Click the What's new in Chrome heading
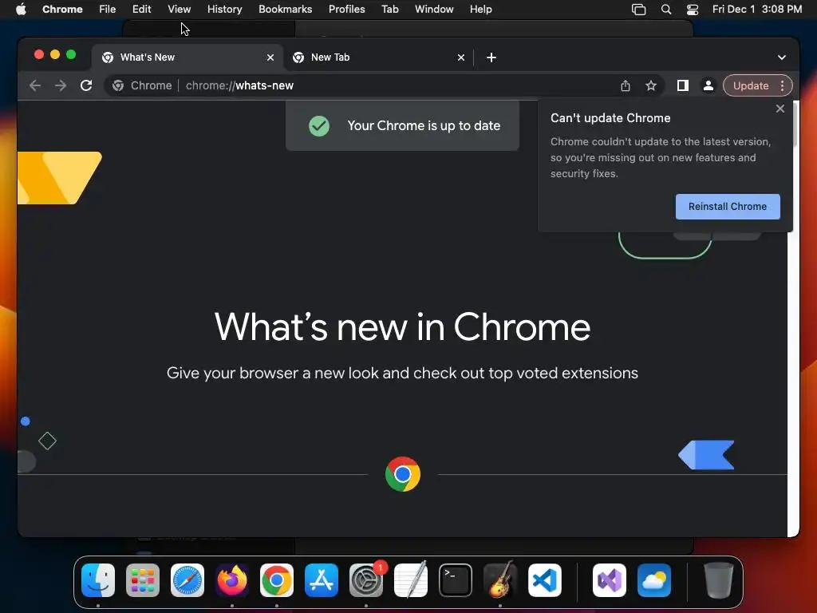This screenshot has width=817, height=613. click(x=402, y=326)
